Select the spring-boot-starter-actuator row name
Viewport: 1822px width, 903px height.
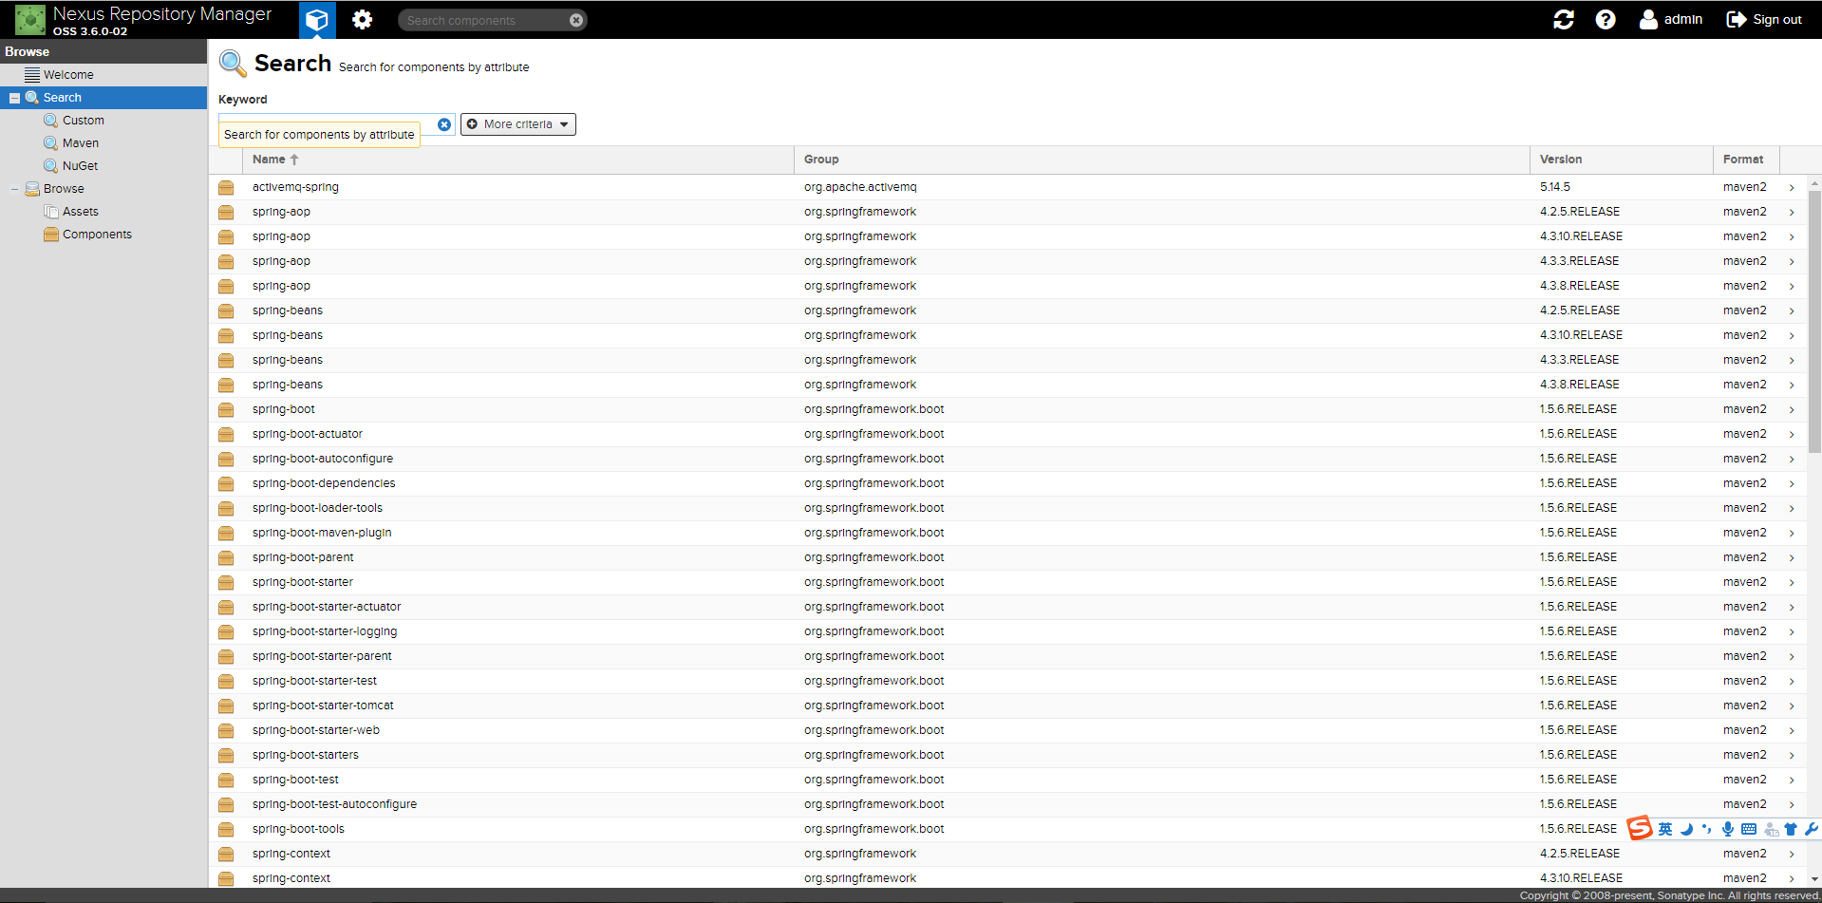pyautogui.click(x=327, y=607)
